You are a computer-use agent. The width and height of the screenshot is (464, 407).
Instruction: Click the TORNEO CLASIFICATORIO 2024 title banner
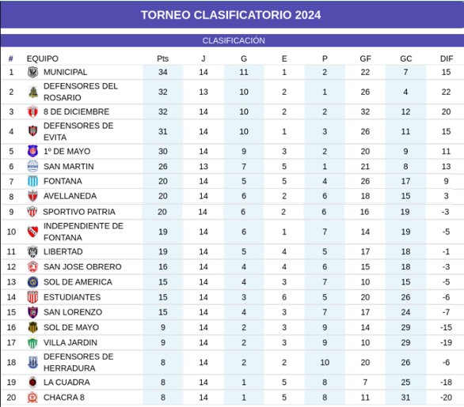[232, 15]
